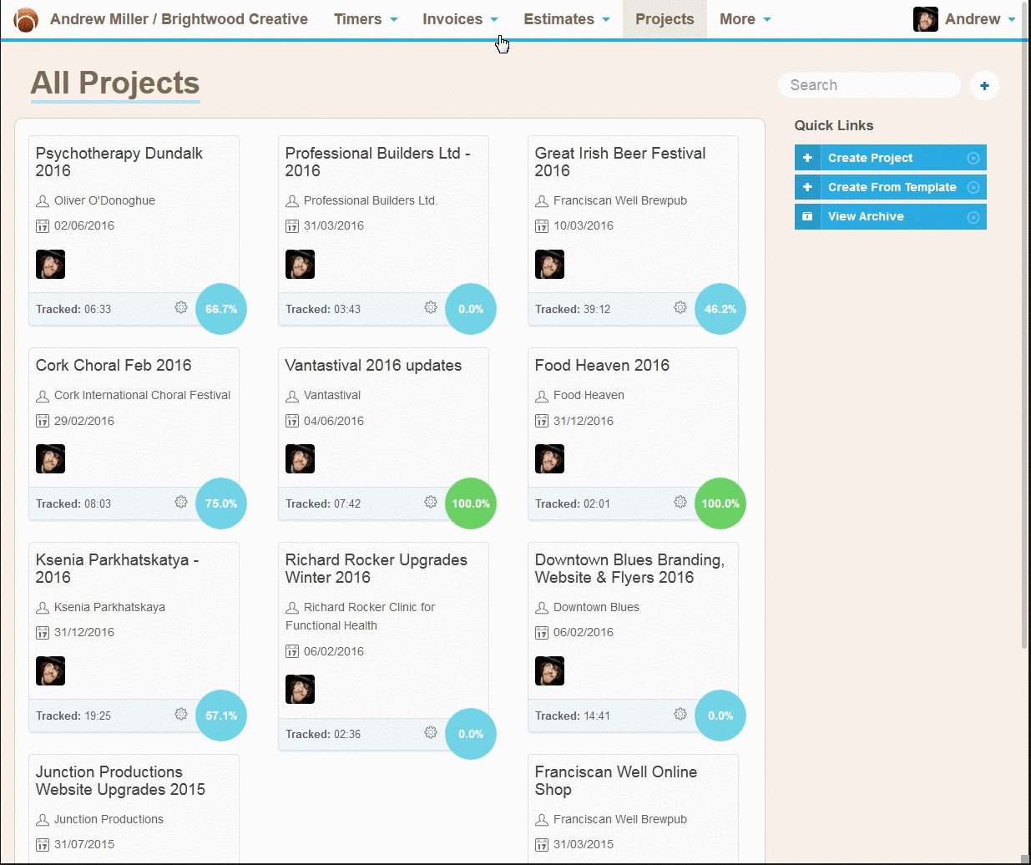This screenshot has width=1031, height=865.
Task: Click member avatar on Food Heaven card
Action: [549, 458]
